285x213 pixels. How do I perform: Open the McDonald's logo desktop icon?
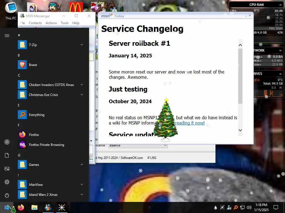click(76, 7)
